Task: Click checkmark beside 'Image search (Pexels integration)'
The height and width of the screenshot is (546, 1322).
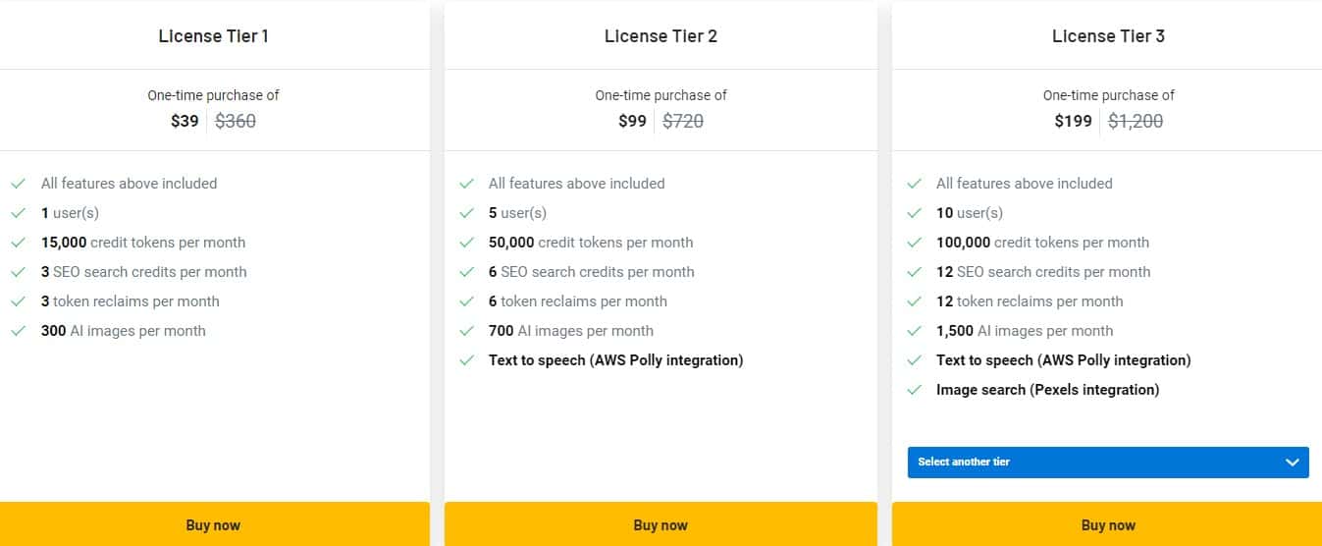Action: click(x=914, y=390)
